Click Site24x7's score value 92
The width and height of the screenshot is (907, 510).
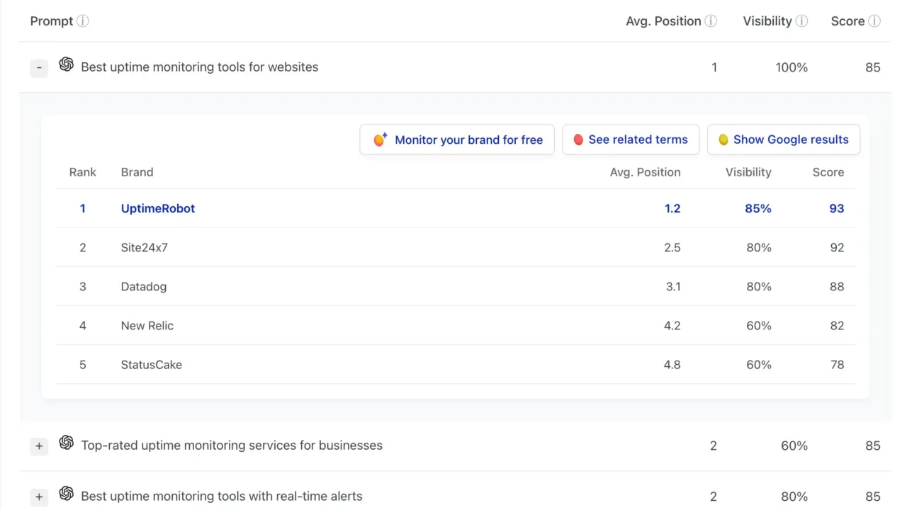point(837,247)
